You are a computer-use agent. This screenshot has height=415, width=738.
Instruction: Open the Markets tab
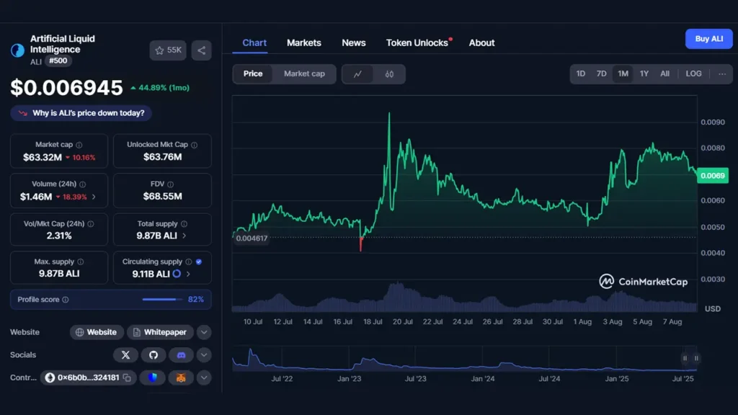click(303, 43)
